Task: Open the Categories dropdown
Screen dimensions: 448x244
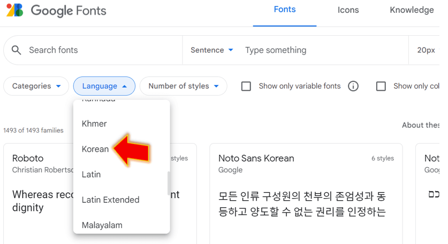Action: (x=36, y=86)
